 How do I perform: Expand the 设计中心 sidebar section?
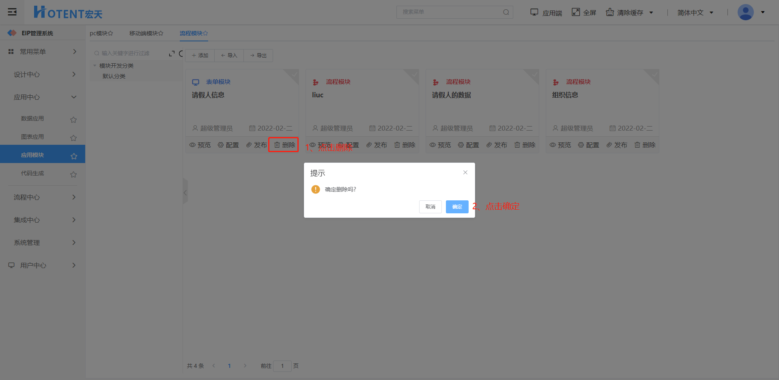[43, 74]
